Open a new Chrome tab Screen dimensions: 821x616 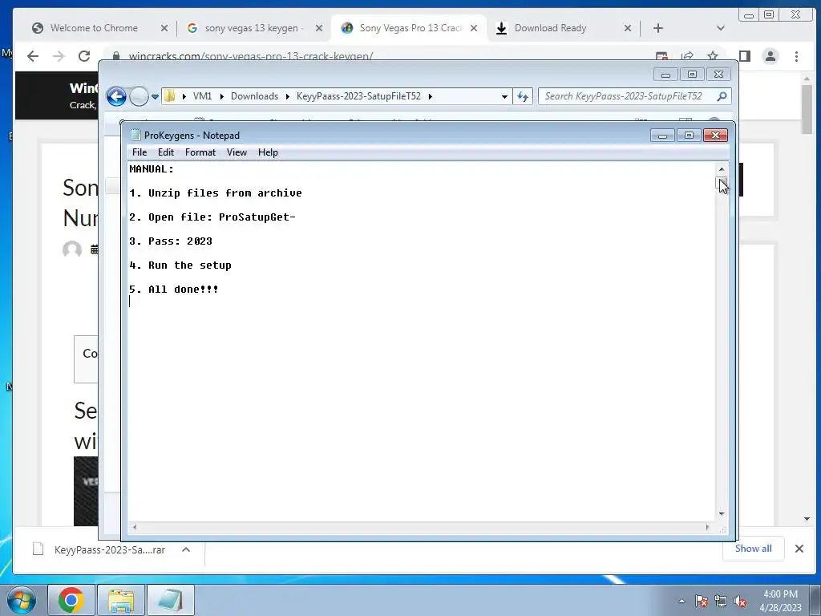click(658, 28)
